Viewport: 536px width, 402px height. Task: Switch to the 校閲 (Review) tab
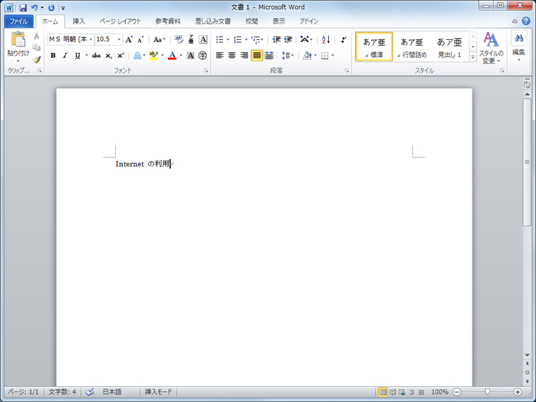(x=252, y=21)
